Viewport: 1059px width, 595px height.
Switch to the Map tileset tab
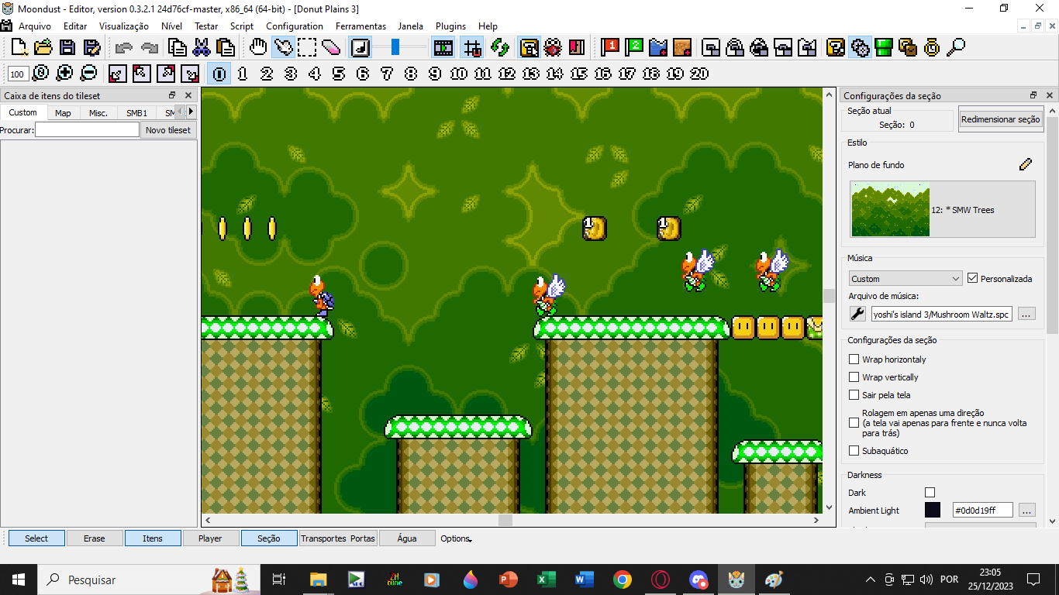tap(63, 112)
